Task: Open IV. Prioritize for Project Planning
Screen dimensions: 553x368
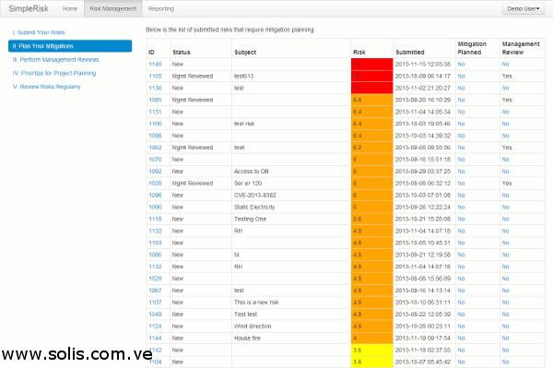Action: (54, 73)
